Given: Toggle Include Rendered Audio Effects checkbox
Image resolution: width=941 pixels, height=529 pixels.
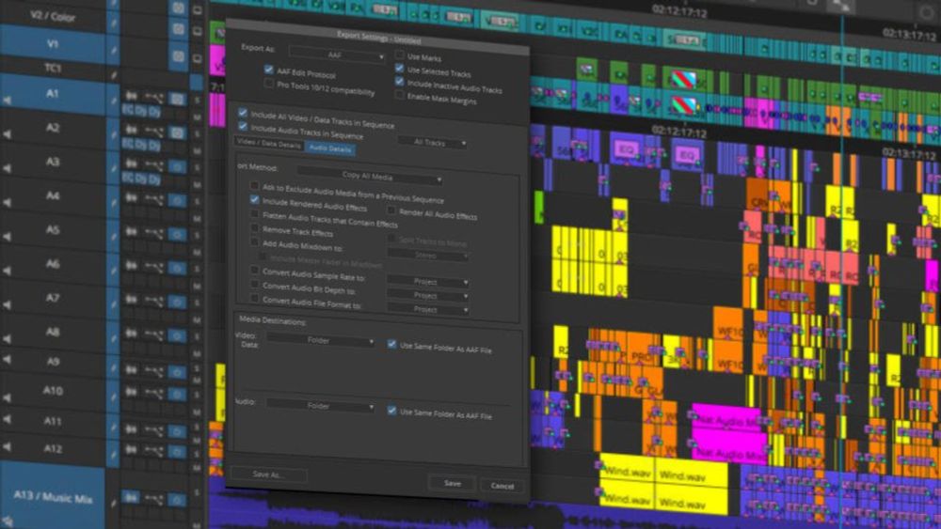Looking at the screenshot, I should [254, 199].
